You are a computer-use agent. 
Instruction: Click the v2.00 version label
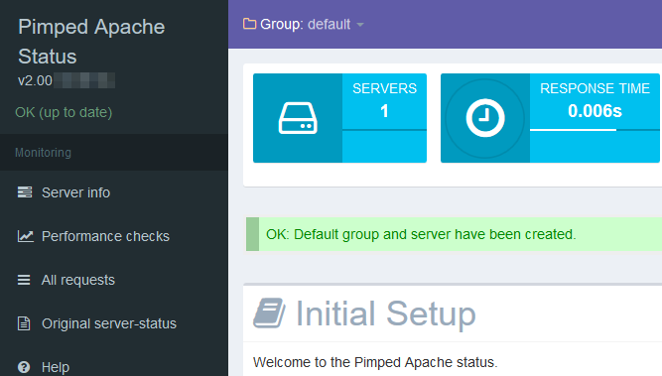click(x=35, y=80)
